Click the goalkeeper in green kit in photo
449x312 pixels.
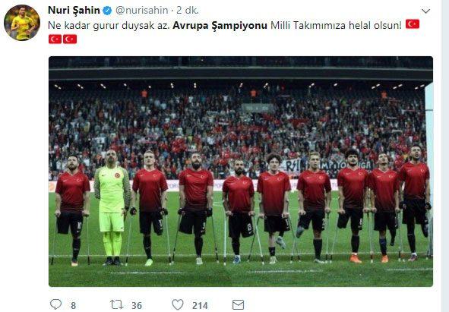pyautogui.click(x=112, y=207)
